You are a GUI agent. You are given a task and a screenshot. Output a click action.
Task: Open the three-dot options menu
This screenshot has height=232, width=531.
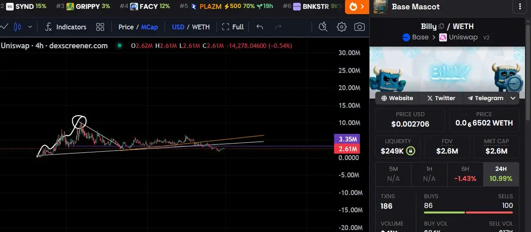[x=519, y=7]
